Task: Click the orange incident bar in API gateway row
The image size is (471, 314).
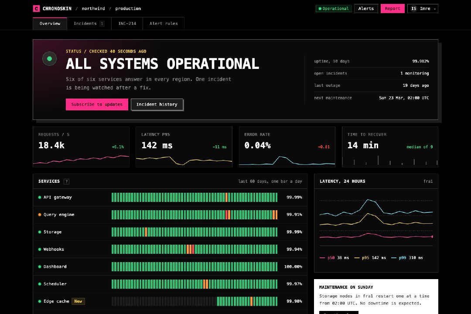Action: [226, 198]
